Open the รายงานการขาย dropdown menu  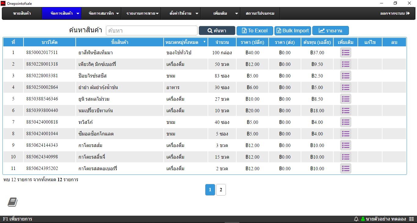[x=143, y=13]
